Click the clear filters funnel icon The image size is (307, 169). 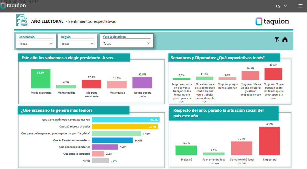click(277, 40)
